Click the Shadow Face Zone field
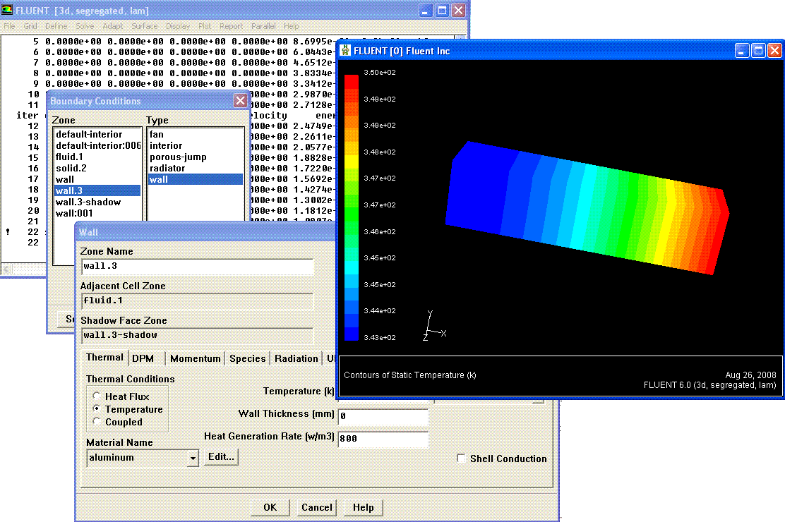 point(197,335)
